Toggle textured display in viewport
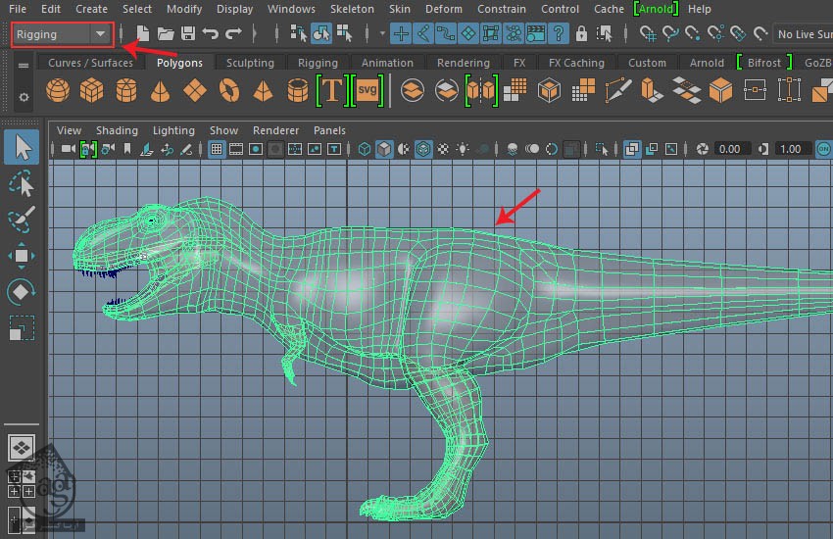This screenshot has width=833, height=539. coord(442,149)
